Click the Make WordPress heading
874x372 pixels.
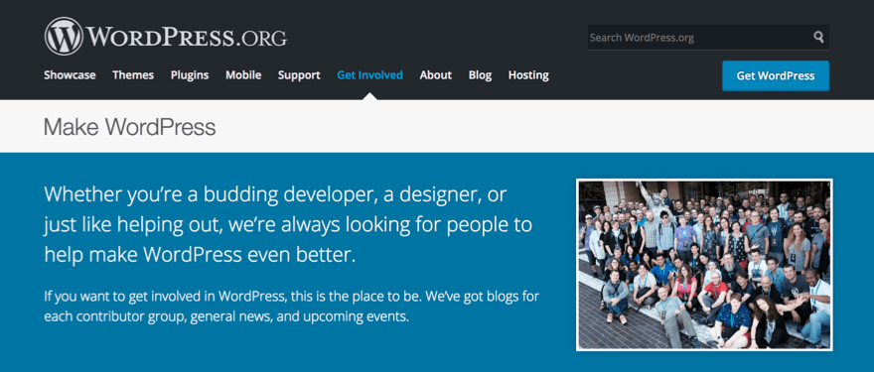coord(130,127)
